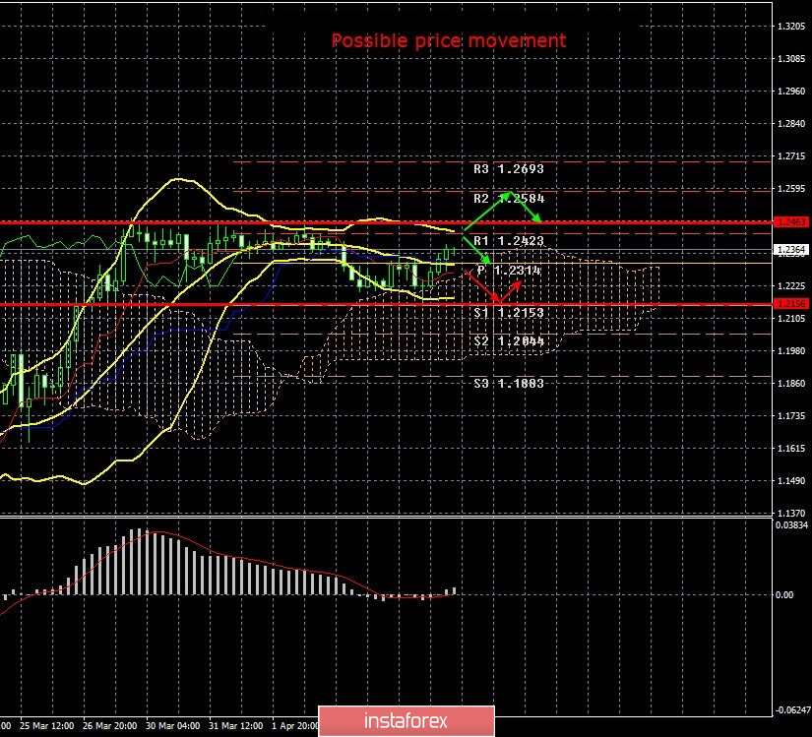Click the instaforex logo watermark

pyautogui.click(x=406, y=719)
